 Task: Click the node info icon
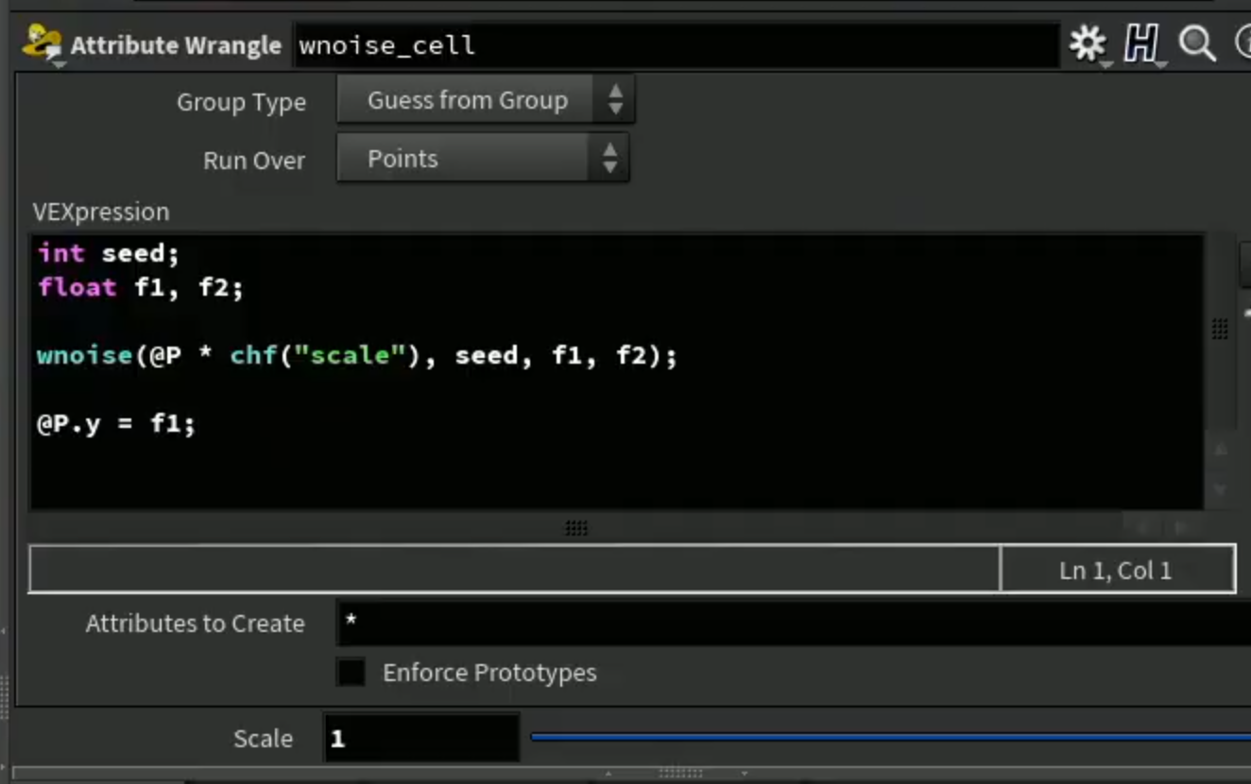pyautogui.click(x=1242, y=43)
